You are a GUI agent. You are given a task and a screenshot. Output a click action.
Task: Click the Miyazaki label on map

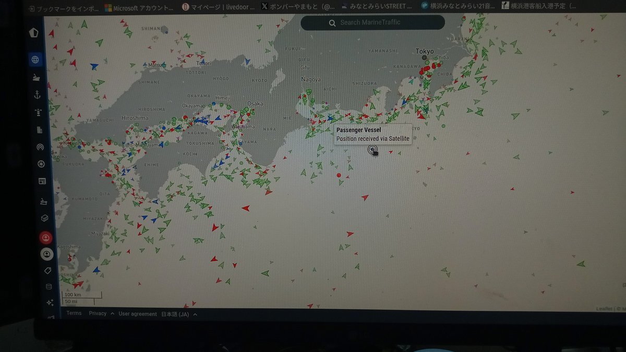[x=99, y=234]
